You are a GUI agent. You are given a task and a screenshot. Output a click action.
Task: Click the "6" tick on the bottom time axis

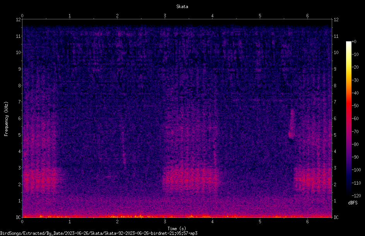[x=307, y=222]
